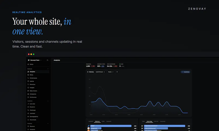Click the Live view sidebar label
The width and height of the screenshot is (219, 131).
tap(32, 104)
